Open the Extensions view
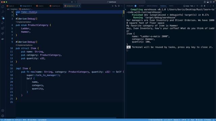Screen dimensions: 216x121 (3, 28)
